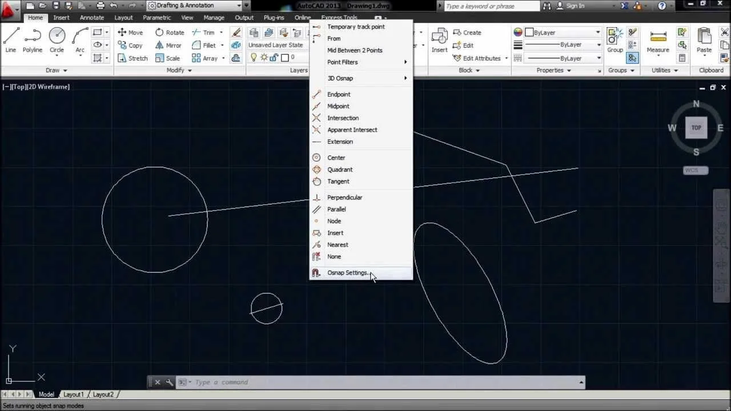This screenshot has width=731, height=411.
Task: Activate the Move tool
Action: [130, 32]
